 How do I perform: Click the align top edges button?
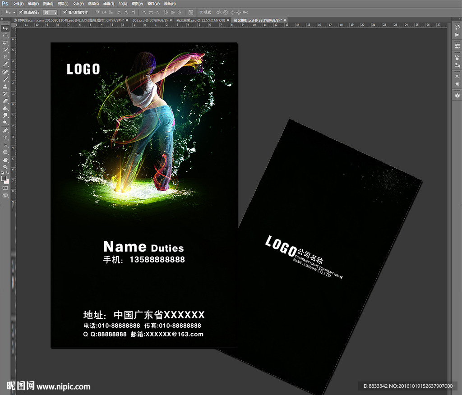(x=97, y=12)
